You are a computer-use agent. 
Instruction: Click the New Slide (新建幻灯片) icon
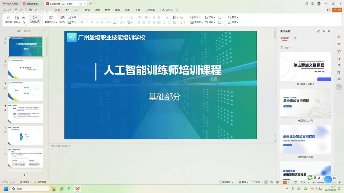tap(51, 18)
